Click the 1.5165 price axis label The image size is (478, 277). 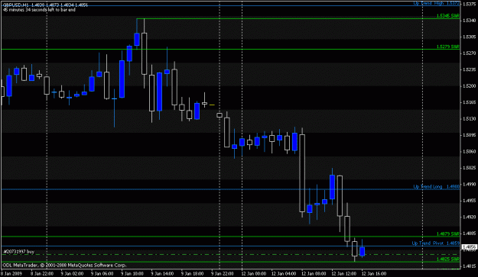tap(469, 102)
